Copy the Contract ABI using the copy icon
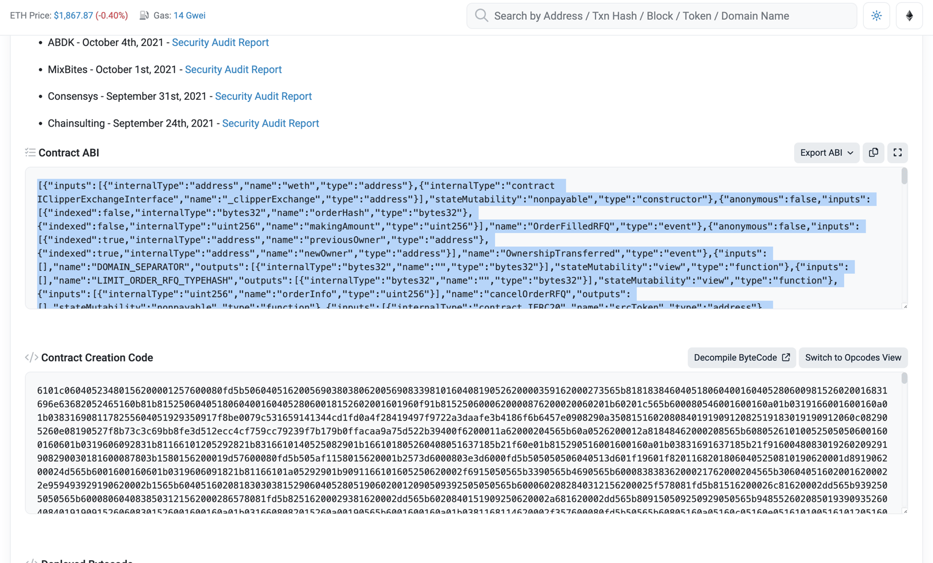This screenshot has width=933, height=563. point(873,153)
